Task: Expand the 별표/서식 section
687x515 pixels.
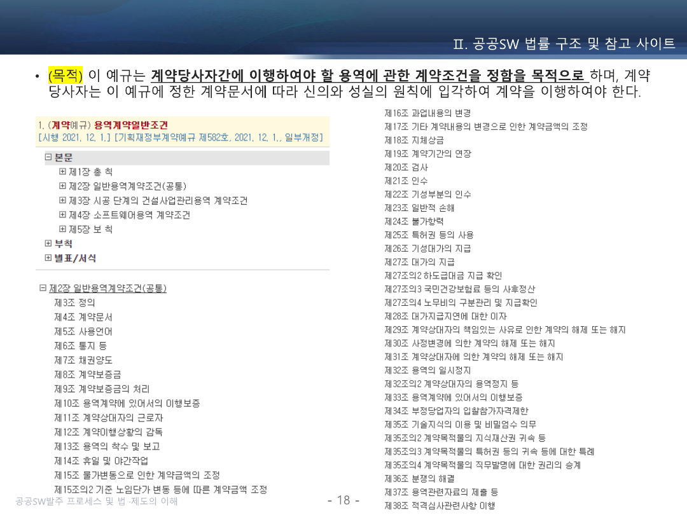Action: click(48, 258)
